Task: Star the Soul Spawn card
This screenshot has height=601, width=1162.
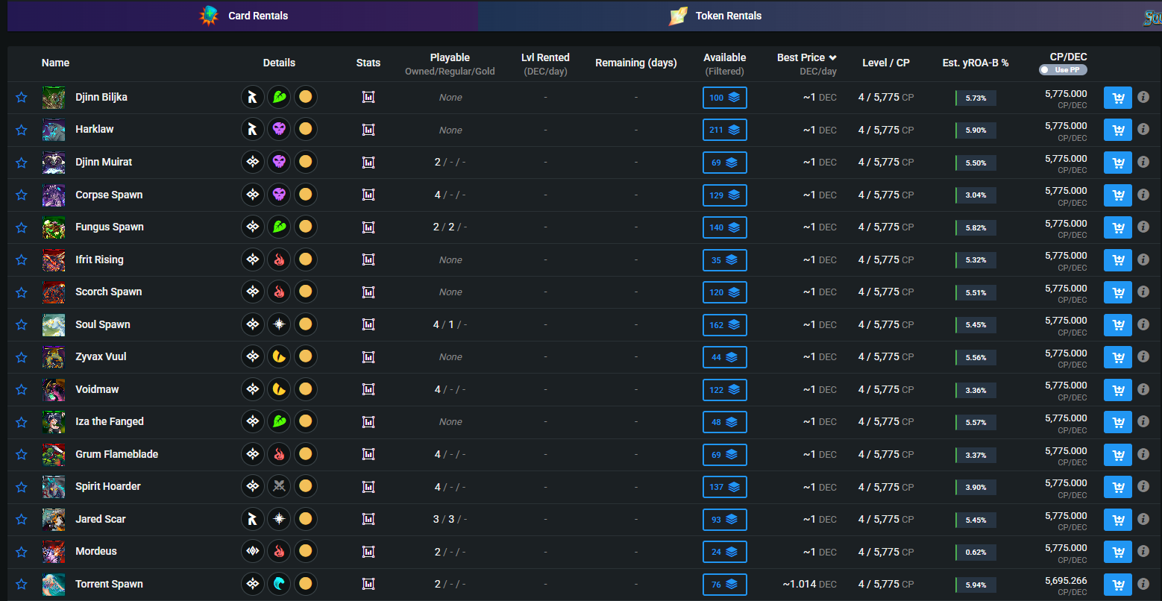Action: click(x=22, y=324)
